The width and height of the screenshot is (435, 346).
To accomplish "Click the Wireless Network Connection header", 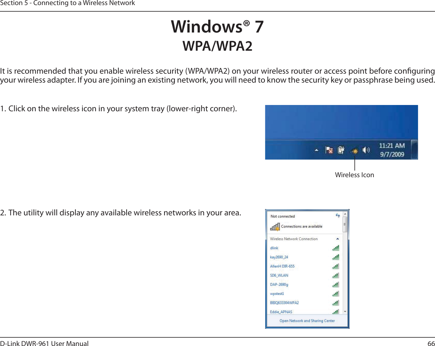I will click(294, 239).
